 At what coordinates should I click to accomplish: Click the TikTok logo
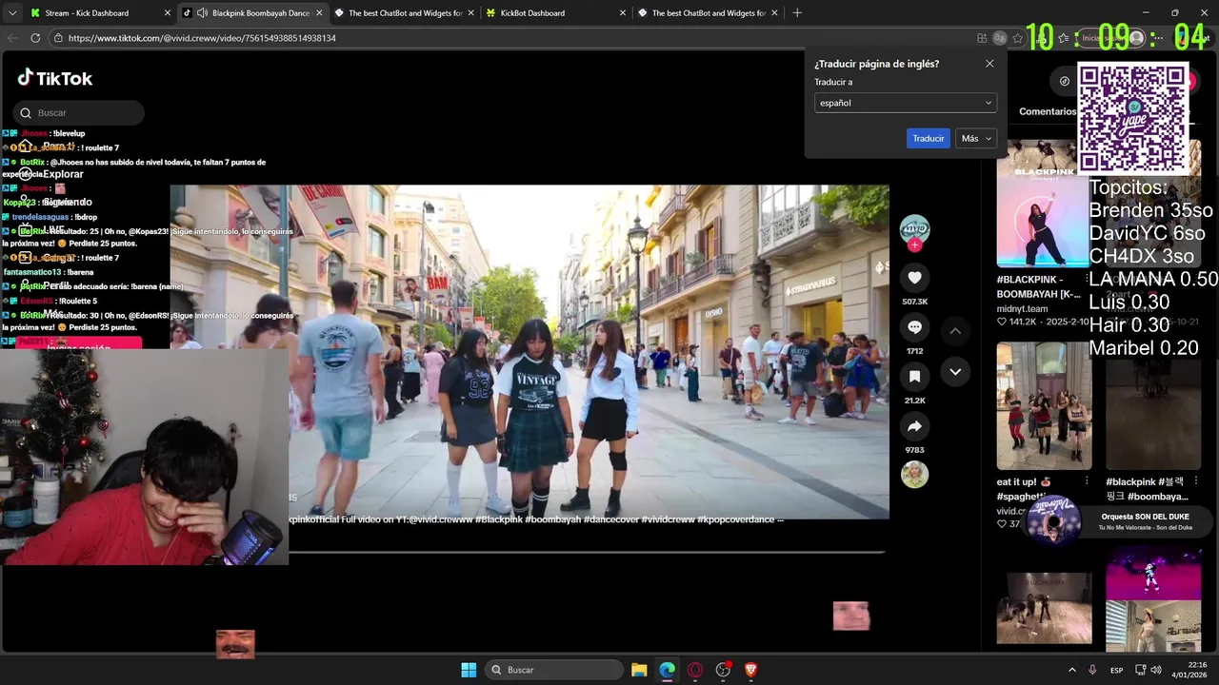55,78
